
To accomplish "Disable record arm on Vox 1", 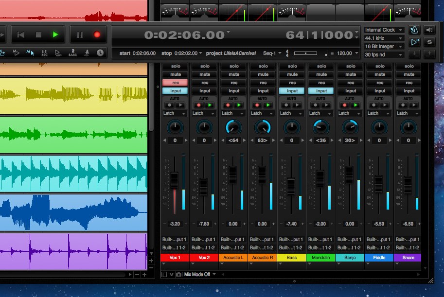I will point(176,83).
